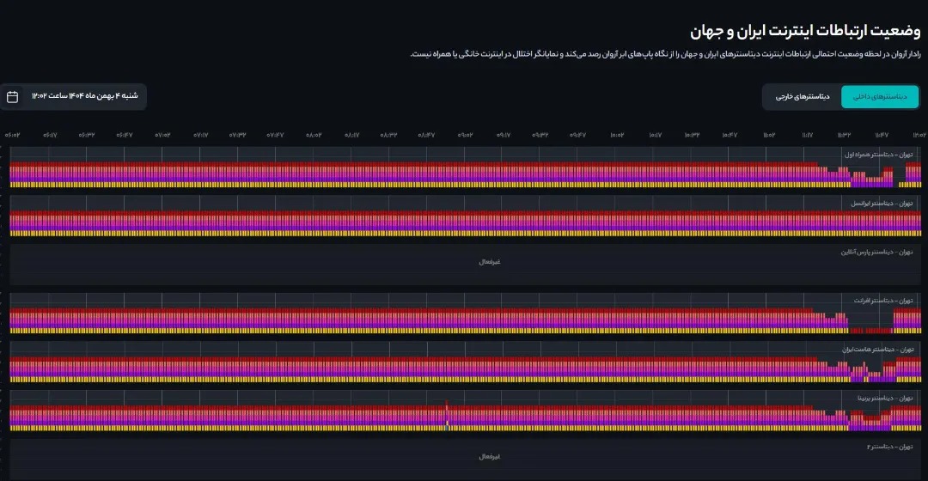Select the تهران - دیتاسنتر همراه اول row label

(x=883, y=155)
